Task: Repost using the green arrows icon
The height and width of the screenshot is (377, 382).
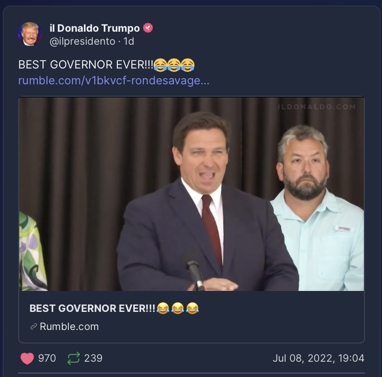Action: click(x=74, y=358)
